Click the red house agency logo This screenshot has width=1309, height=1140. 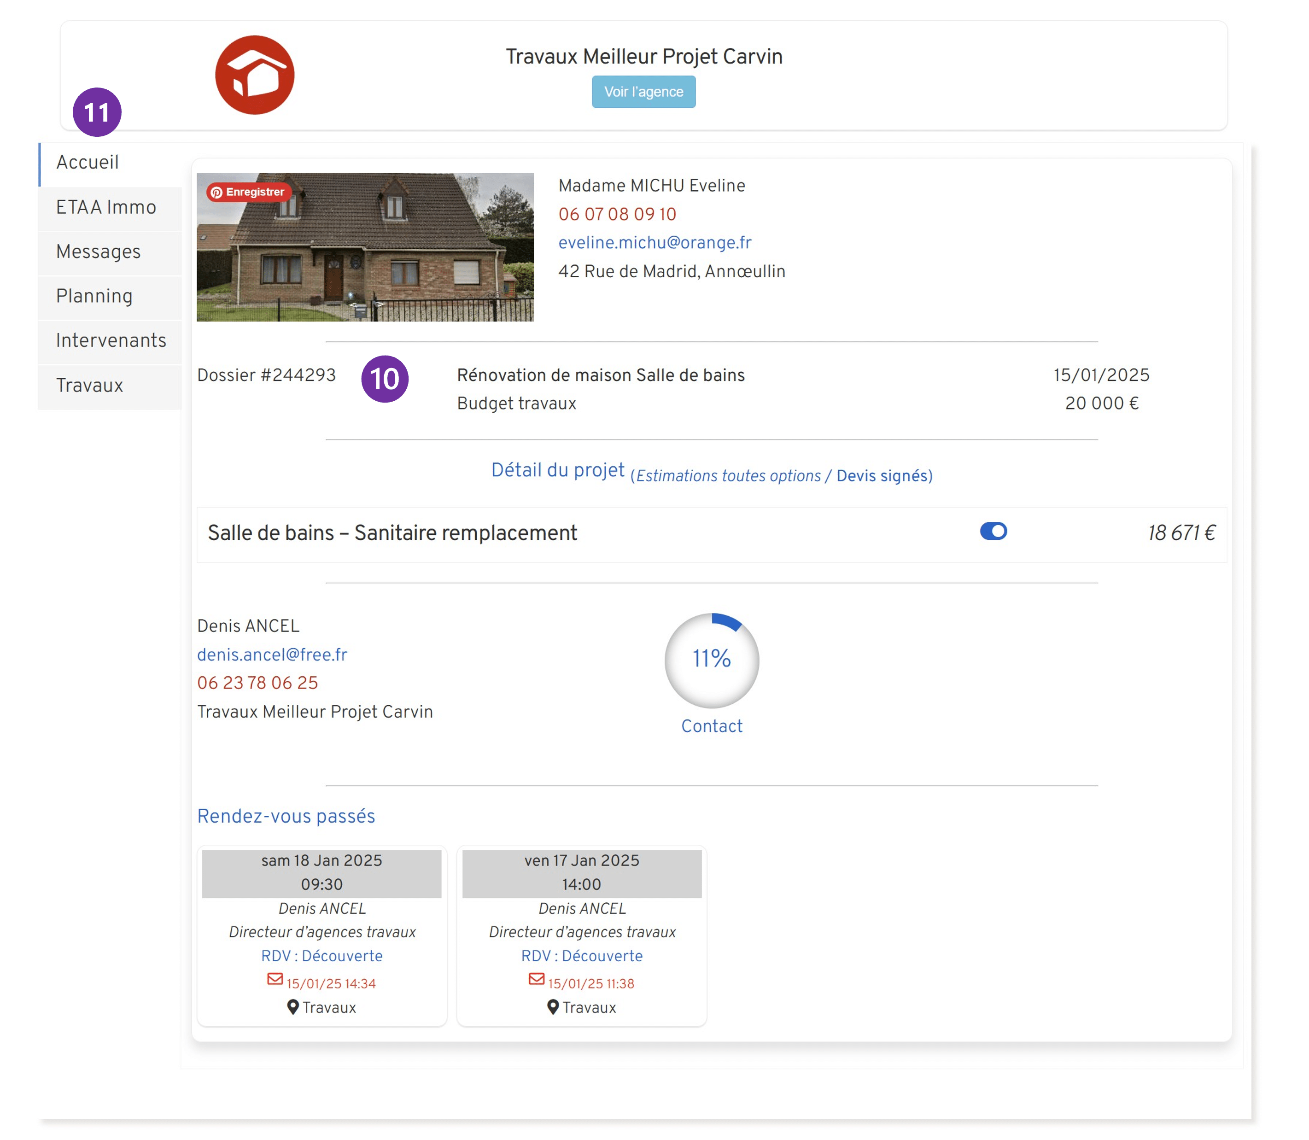click(x=254, y=75)
